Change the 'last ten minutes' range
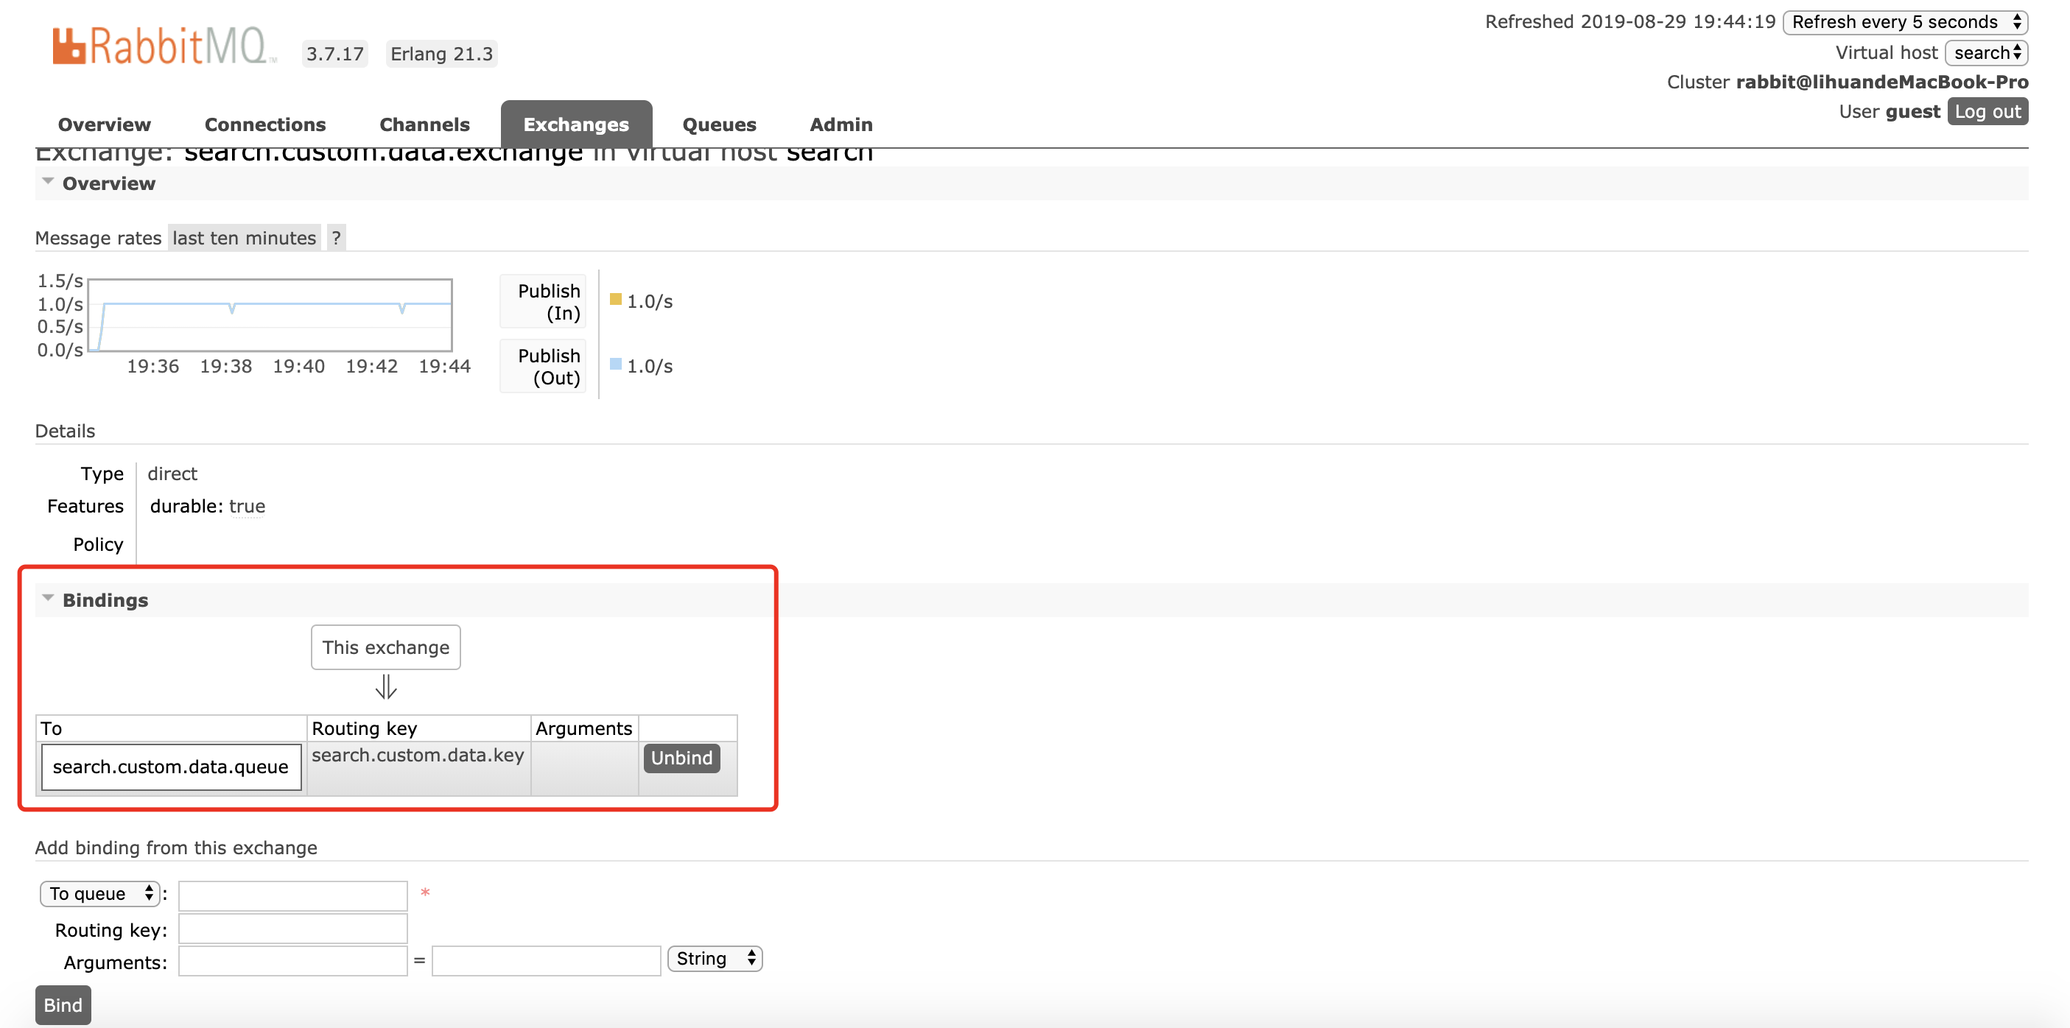The image size is (2070, 1028). click(245, 238)
